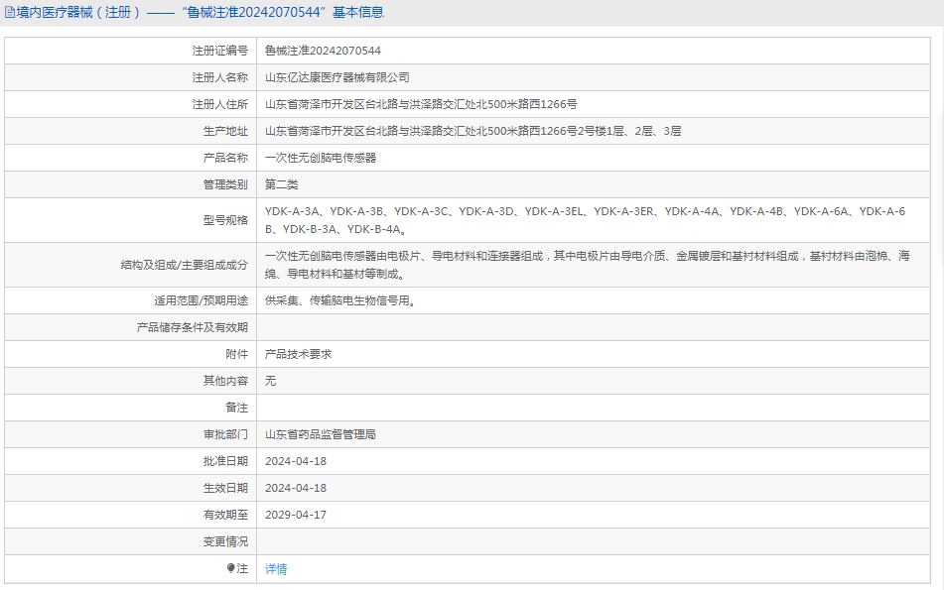Click the page title 境内医疗器械（注册）基本信息
Screen dimensions: 944x590
200,12
